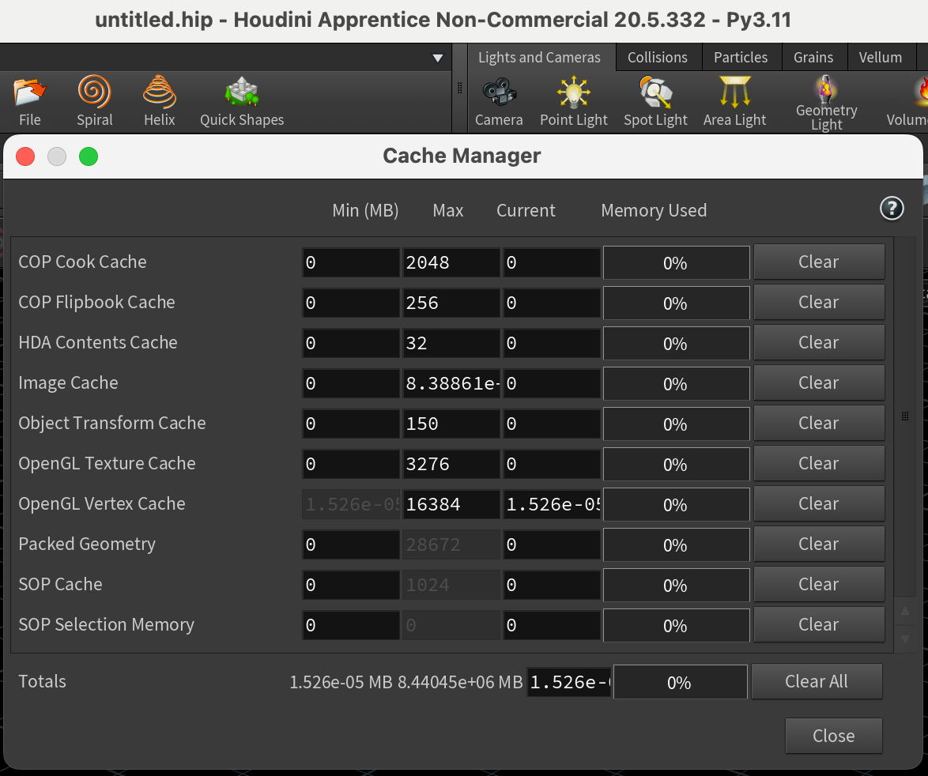
Task: Clear the OpenGL Vertex Cache
Action: click(x=818, y=503)
